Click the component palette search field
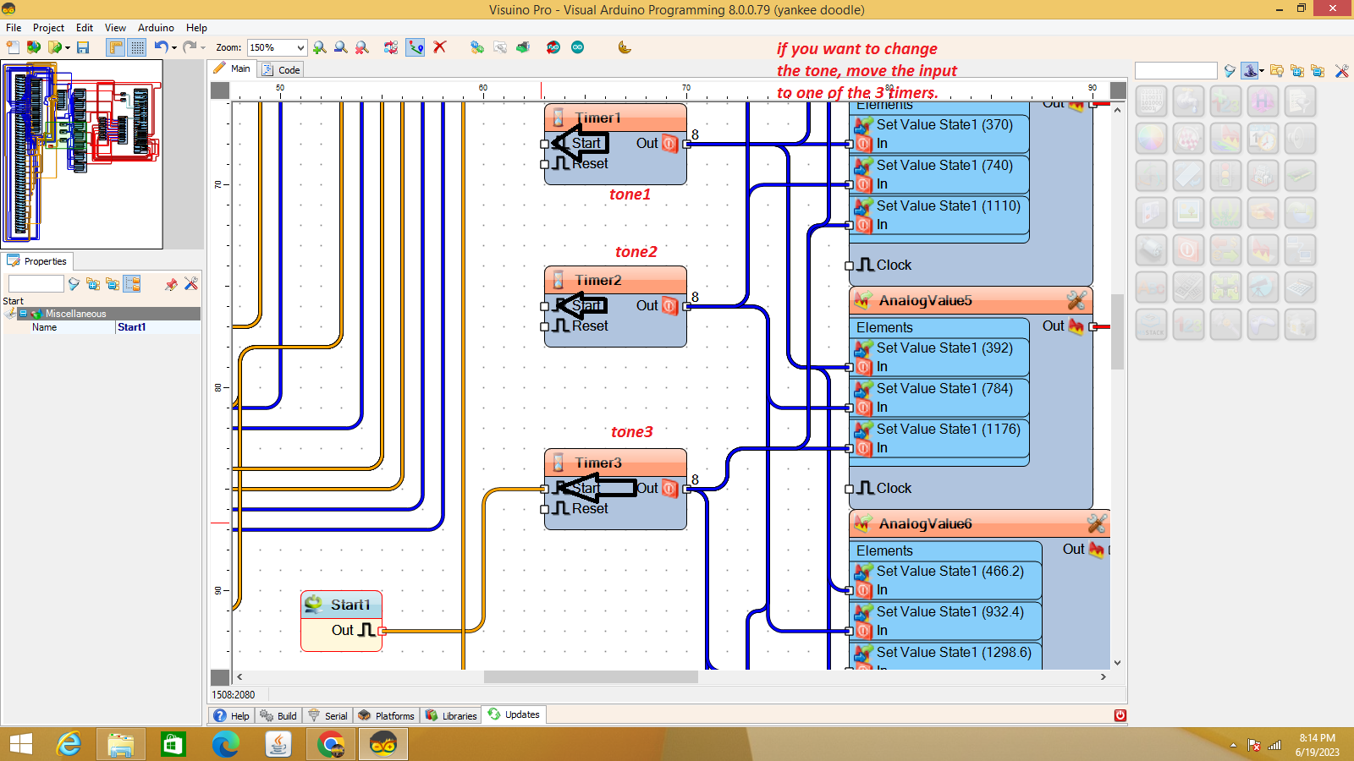1354x761 pixels. tap(1176, 71)
